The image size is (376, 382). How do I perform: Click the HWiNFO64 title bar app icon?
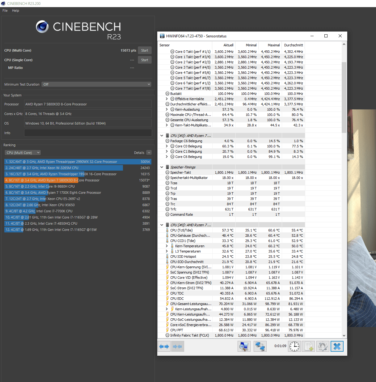point(162,36)
